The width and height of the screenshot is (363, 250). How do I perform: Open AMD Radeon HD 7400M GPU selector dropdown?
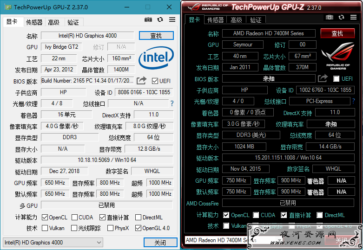point(234,240)
